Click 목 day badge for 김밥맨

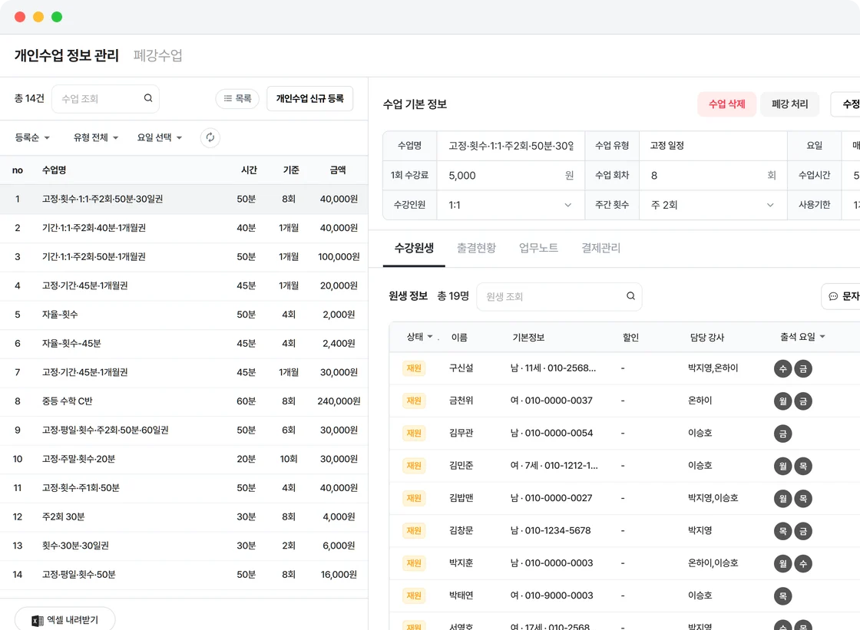(x=803, y=499)
